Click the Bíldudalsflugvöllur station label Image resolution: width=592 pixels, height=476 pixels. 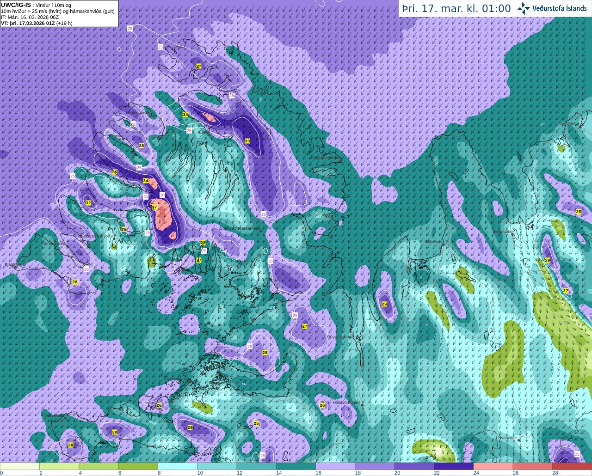(x=96, y=236)
